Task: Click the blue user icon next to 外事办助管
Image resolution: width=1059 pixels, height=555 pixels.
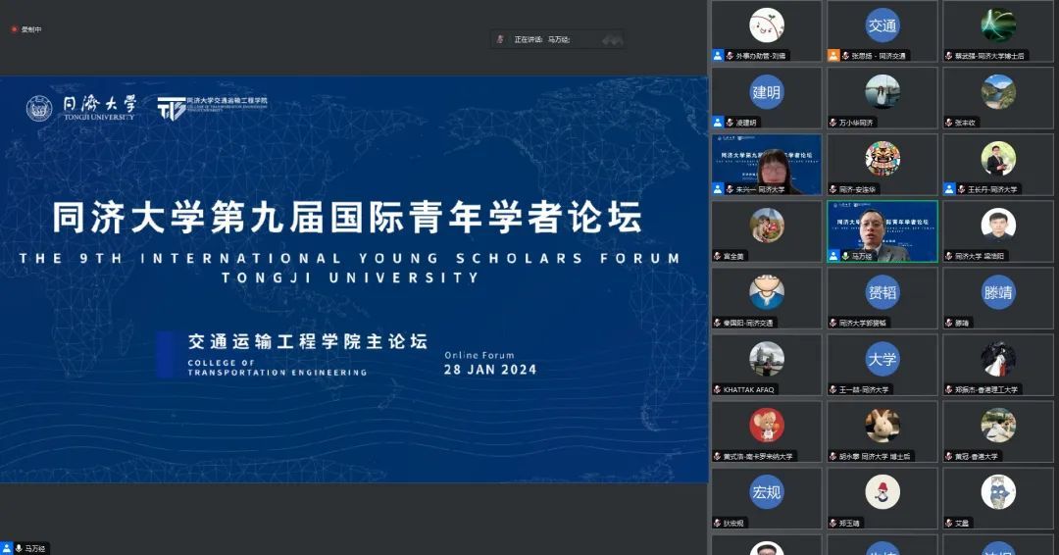Action: [x=718, y=56]
